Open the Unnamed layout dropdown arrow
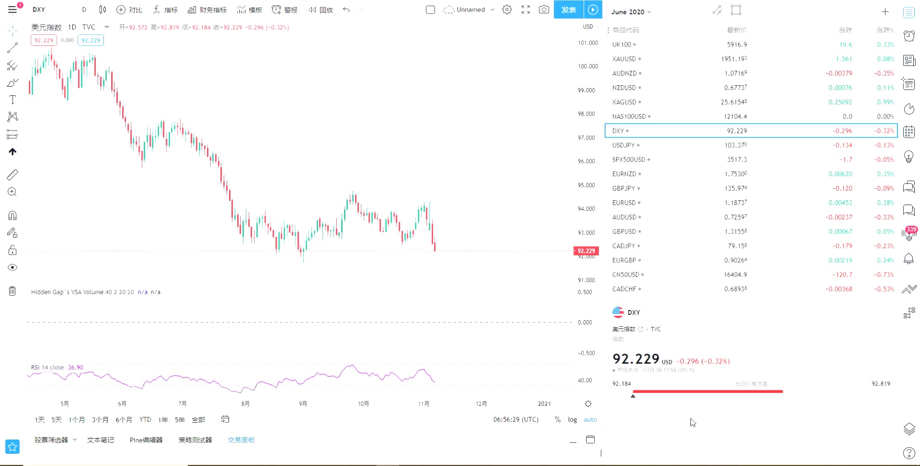920x466 pixels. coord(492,10)
